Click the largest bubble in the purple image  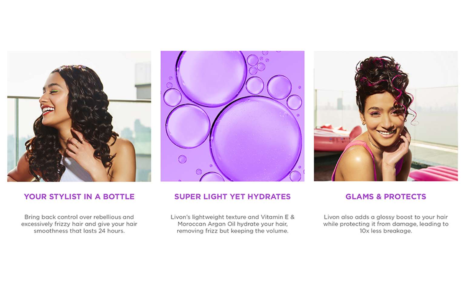[256, 139]
